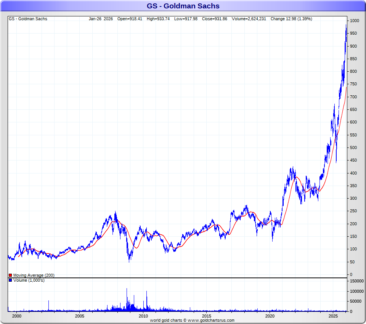Click the 'Jan-26 2026' date label
366x324 pixels.
(101, 19)
